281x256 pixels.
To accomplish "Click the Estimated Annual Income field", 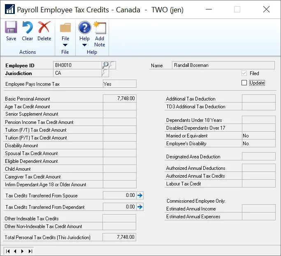I will point(258,208).
